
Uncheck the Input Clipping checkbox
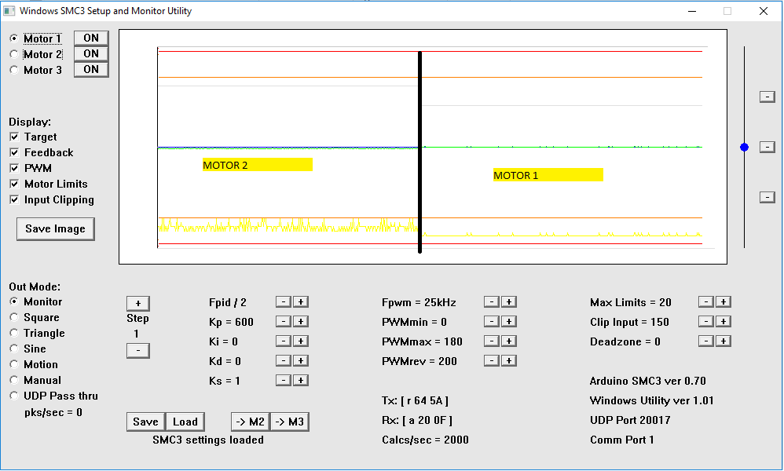coord(14,200)
